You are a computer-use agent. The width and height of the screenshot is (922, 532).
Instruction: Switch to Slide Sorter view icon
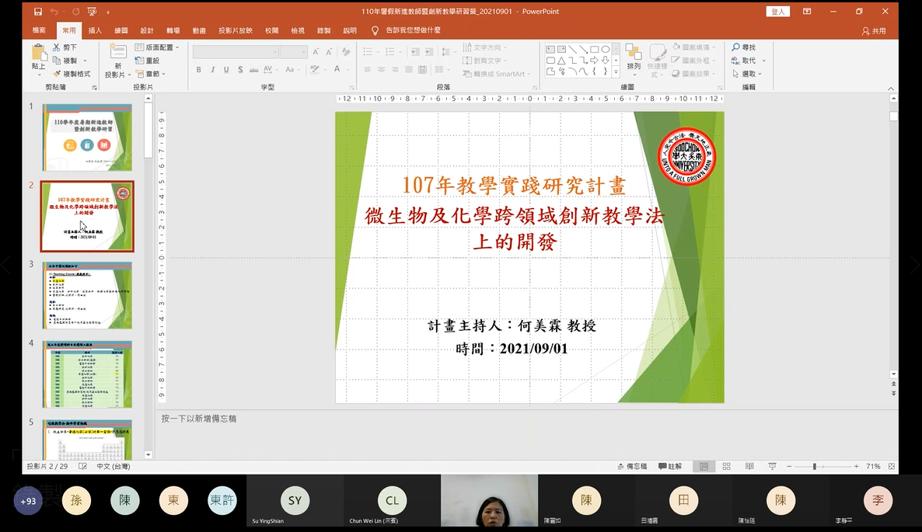[725, 466]
